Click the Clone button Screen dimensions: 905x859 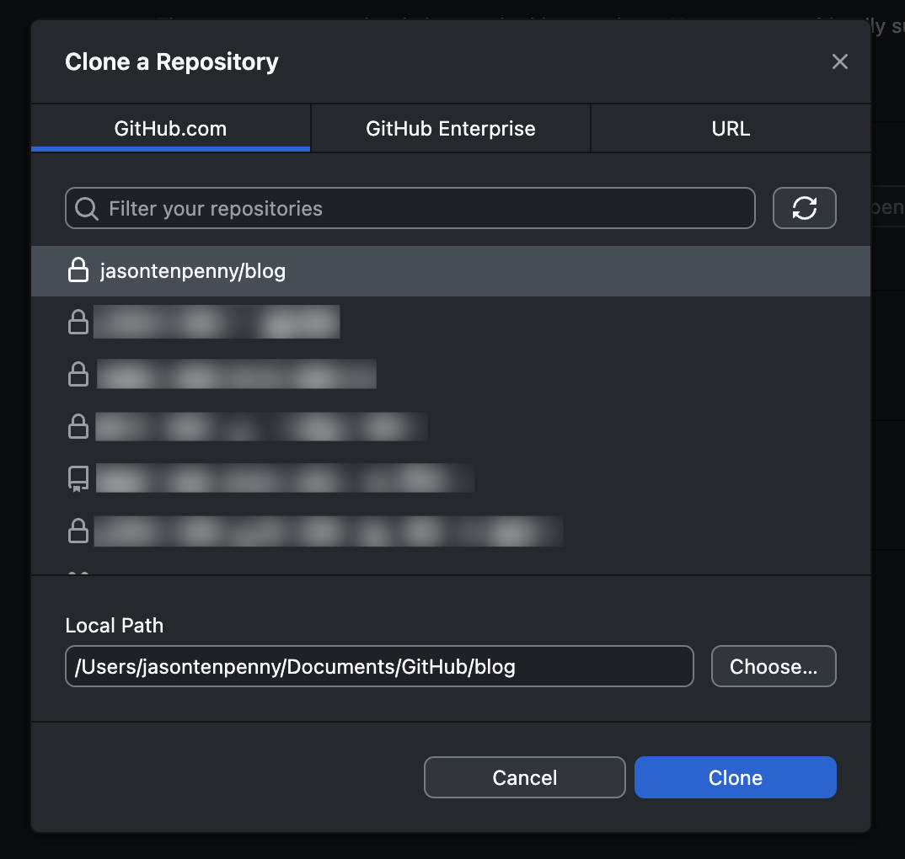[x=735, y=777]
